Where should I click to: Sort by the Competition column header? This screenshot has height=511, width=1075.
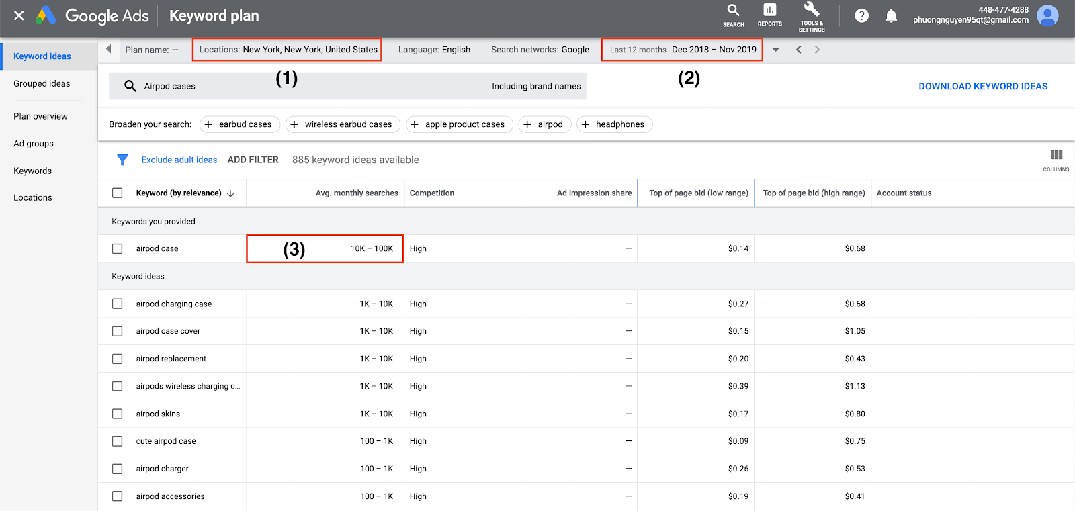[432, 193]
